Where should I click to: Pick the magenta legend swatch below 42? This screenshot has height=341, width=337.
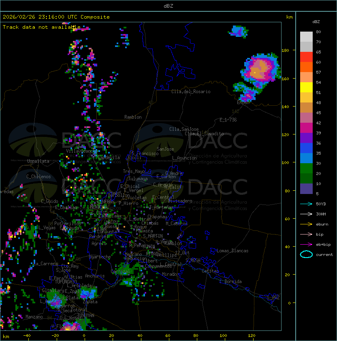pyautogui.click(x=306, y=128)
